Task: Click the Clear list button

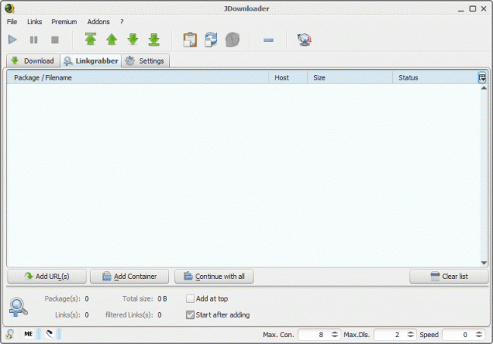Action: [449, 277]
